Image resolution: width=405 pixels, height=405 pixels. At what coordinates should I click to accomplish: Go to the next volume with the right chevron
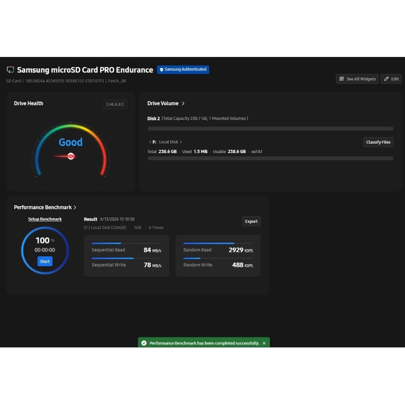pos(181,142)
